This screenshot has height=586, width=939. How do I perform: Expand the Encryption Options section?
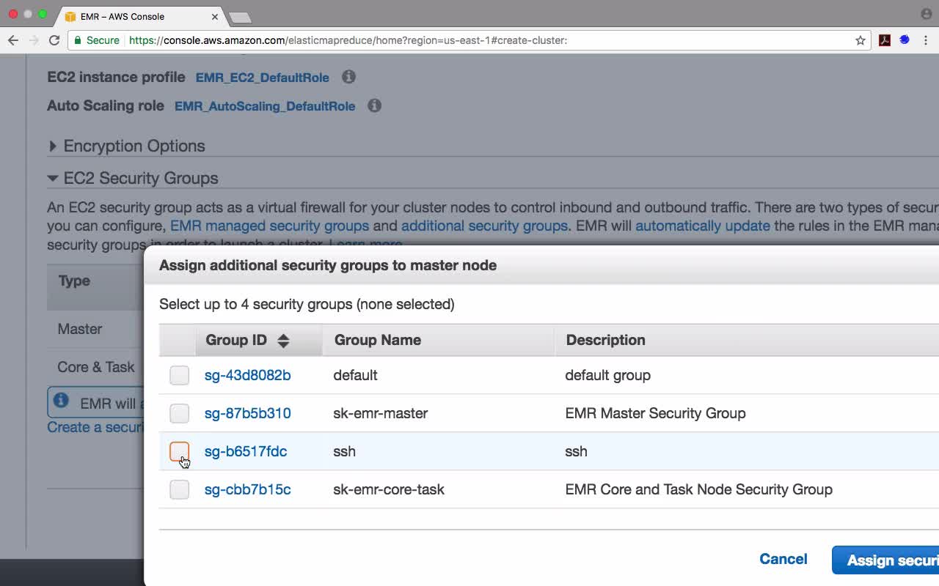click(x=53, y=146)
